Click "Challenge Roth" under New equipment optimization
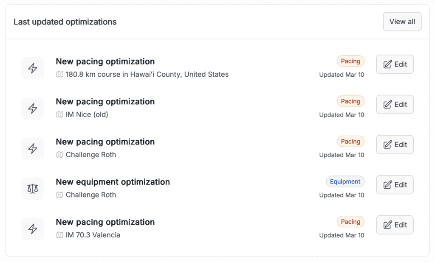The width and height of the screenshot is (435, 262). pyautogui.click(x=91, y=195)
